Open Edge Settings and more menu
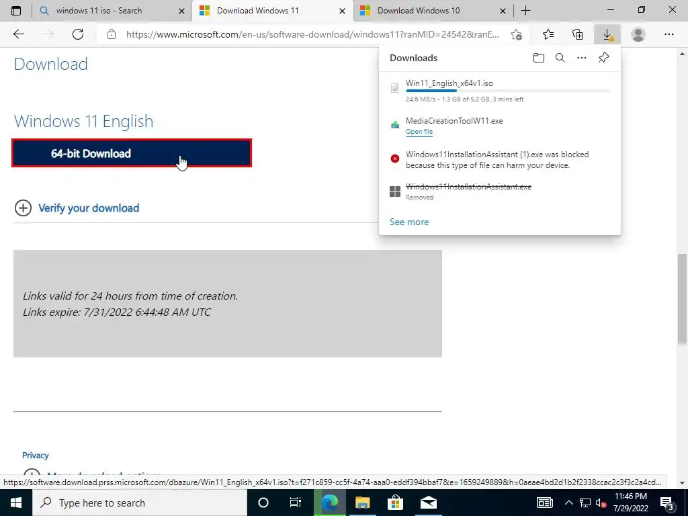This screenshot has width=688, height=516. click(669, 34)
